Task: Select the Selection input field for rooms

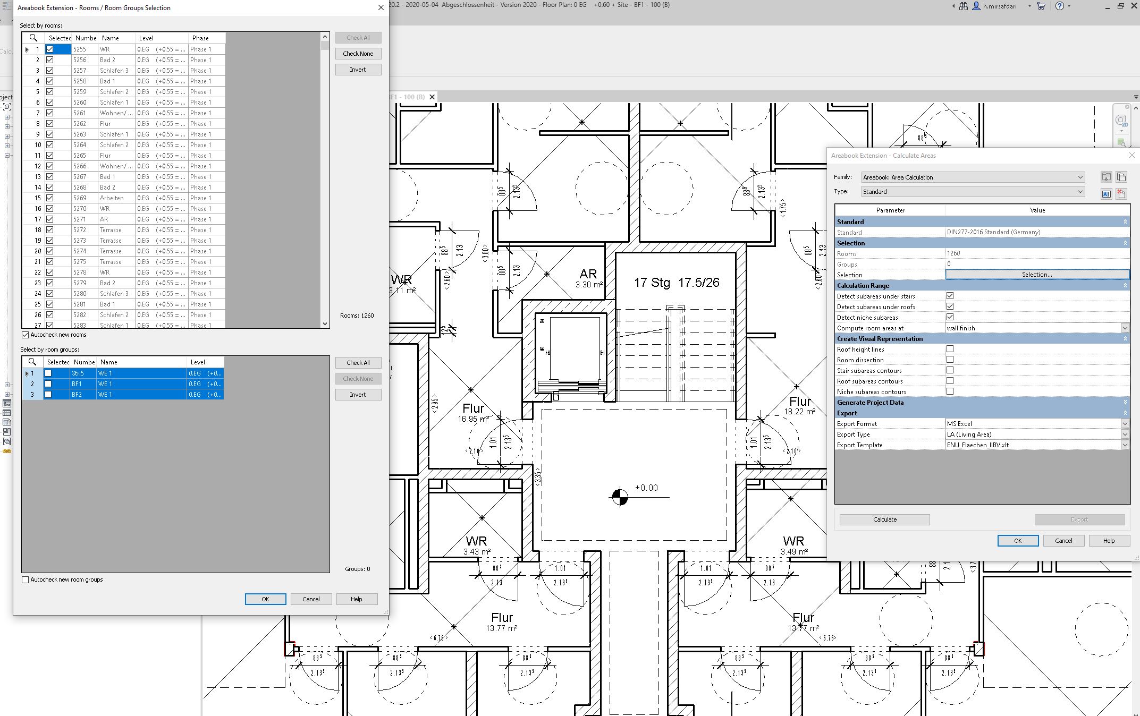Action: [x=1037, y=274]
